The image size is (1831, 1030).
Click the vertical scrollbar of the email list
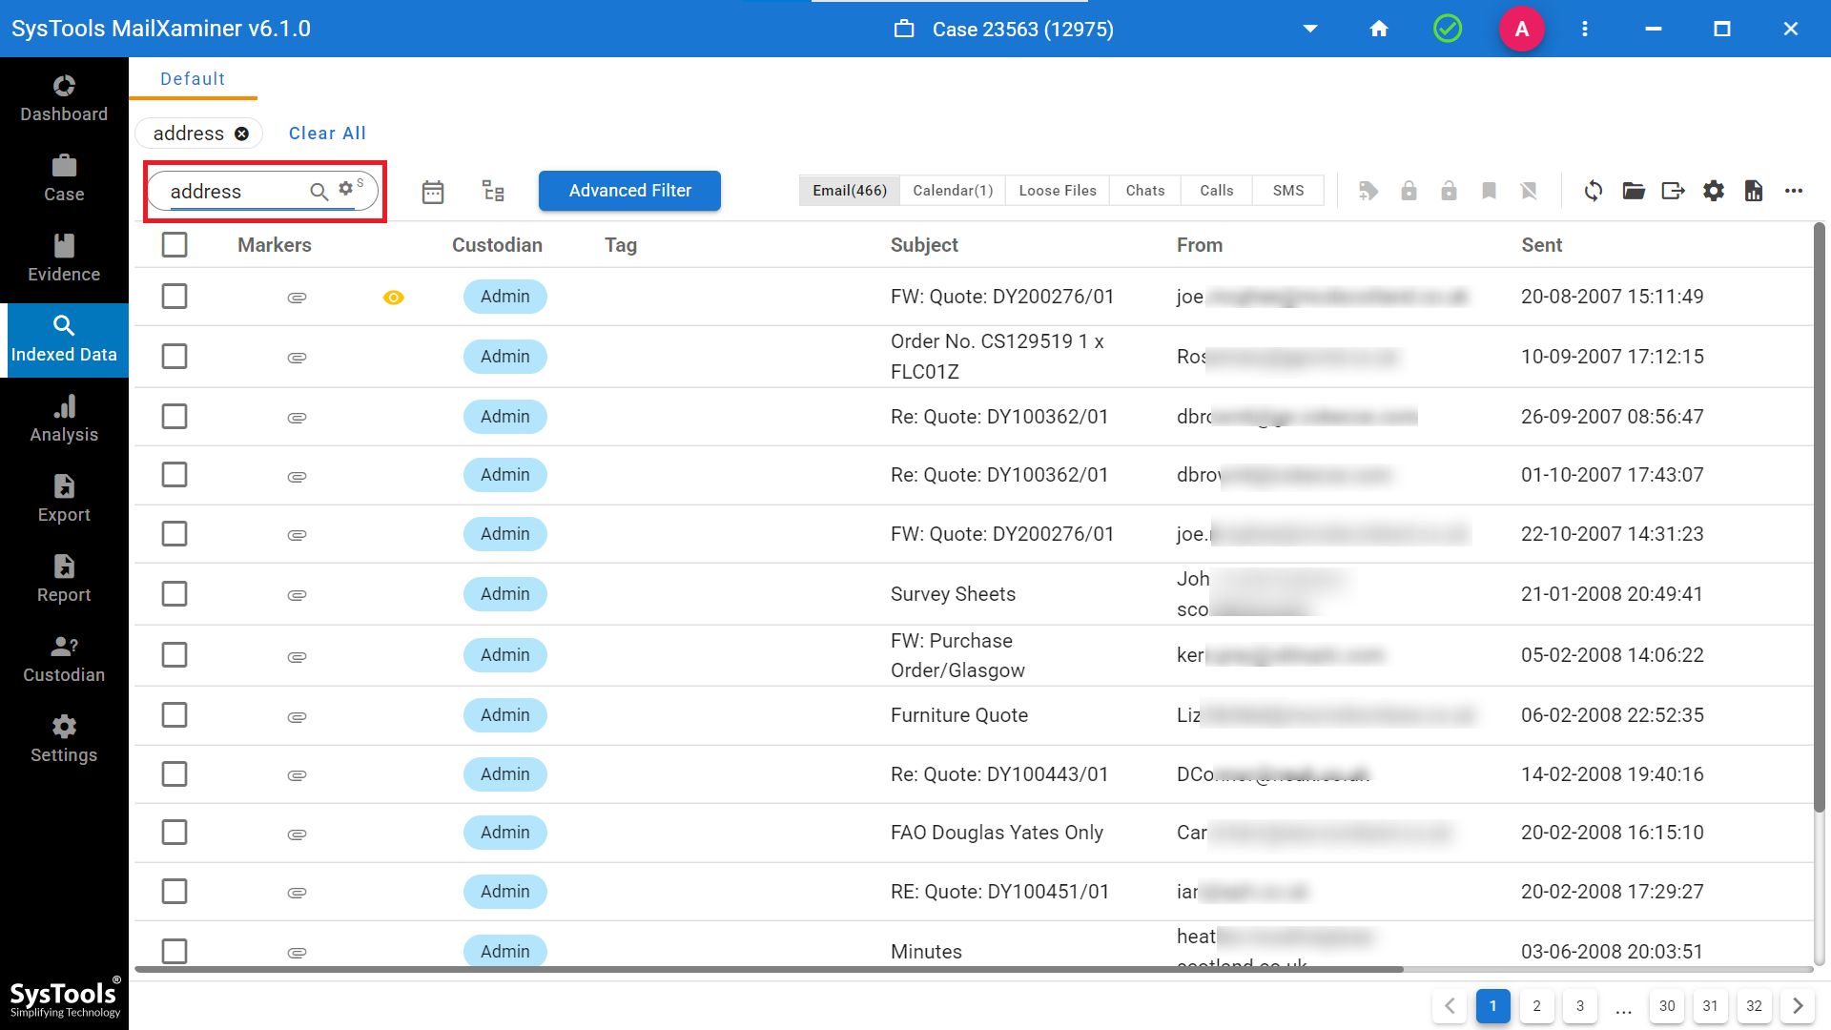(x=1819, y=517)
